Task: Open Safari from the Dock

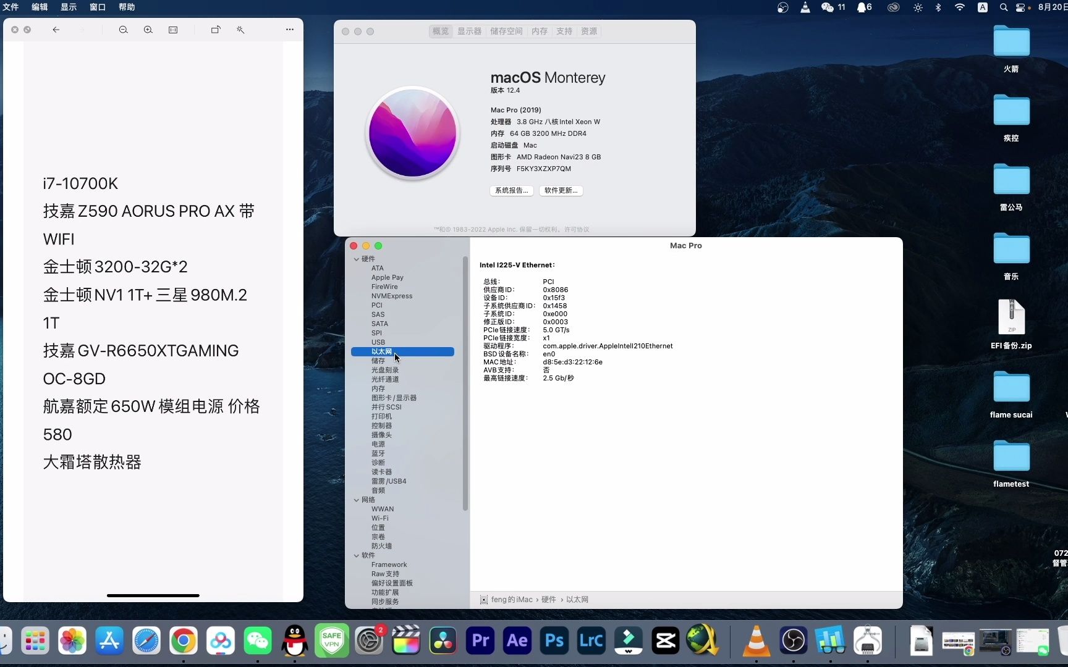Action: tap(146, 641)
